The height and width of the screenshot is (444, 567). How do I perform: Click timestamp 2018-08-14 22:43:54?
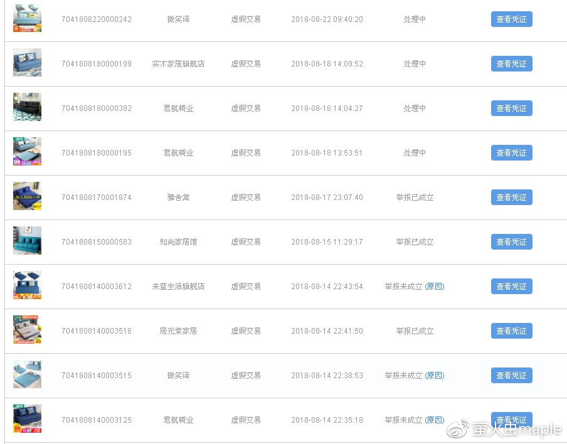point(327,286)
